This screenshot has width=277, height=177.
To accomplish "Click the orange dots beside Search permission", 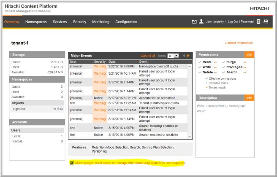I will click(x=244, y=72).
